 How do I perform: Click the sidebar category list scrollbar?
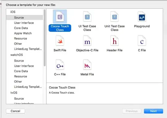pos(45,38)
